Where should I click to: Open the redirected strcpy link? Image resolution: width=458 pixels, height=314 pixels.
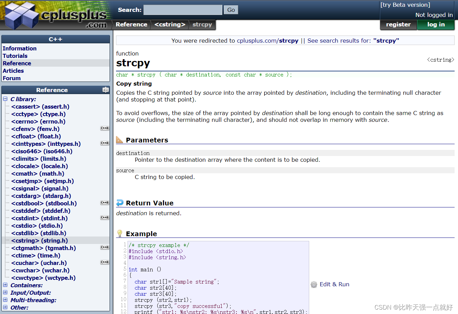tap(268, 41)
